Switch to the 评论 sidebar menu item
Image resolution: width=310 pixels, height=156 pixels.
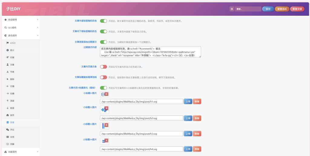(x=12, y=130)
